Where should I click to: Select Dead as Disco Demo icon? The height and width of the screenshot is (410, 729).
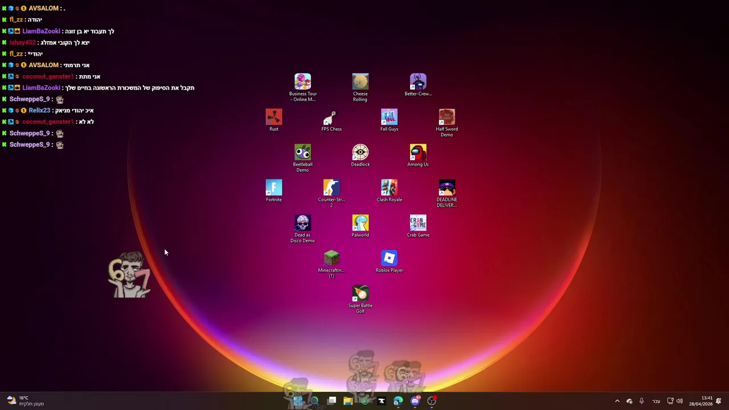pyautogui.click(x=302, y=229)
